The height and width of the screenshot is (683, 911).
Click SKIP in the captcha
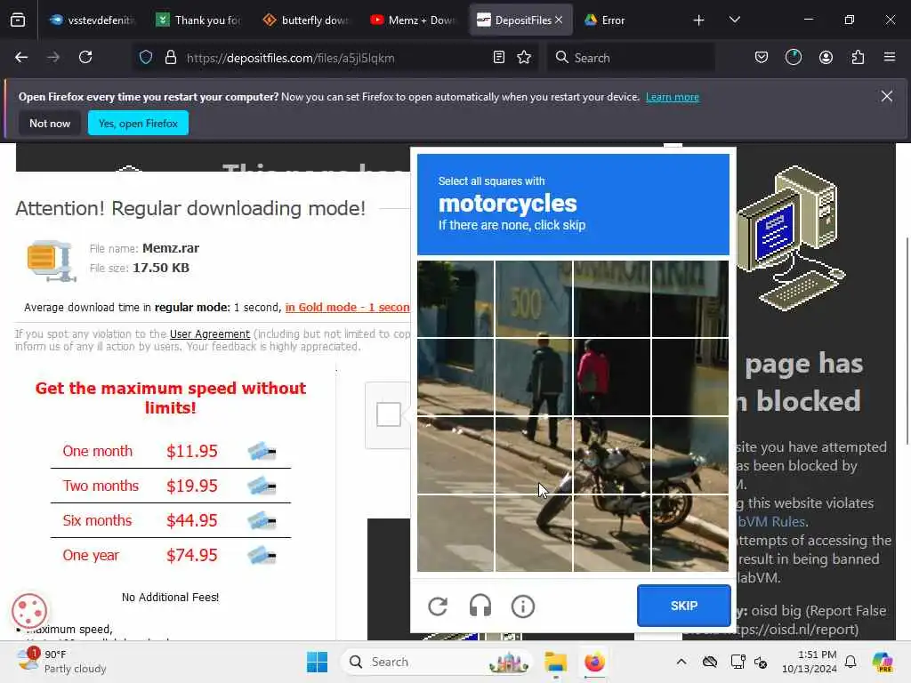click(684, 606)
